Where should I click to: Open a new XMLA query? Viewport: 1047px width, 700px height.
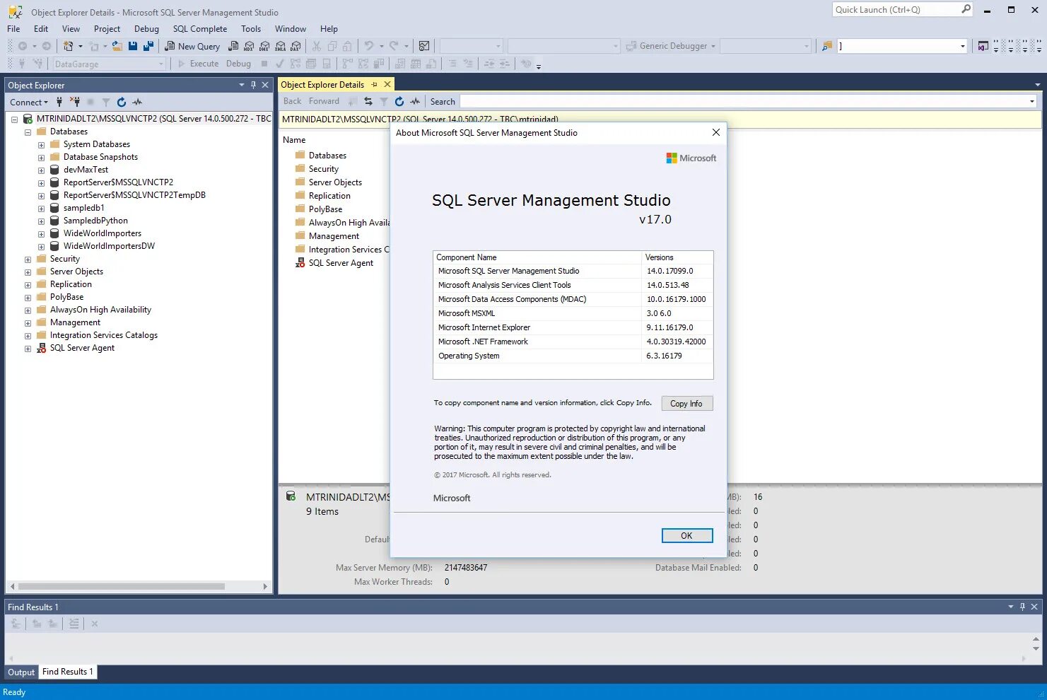[280, 46]
